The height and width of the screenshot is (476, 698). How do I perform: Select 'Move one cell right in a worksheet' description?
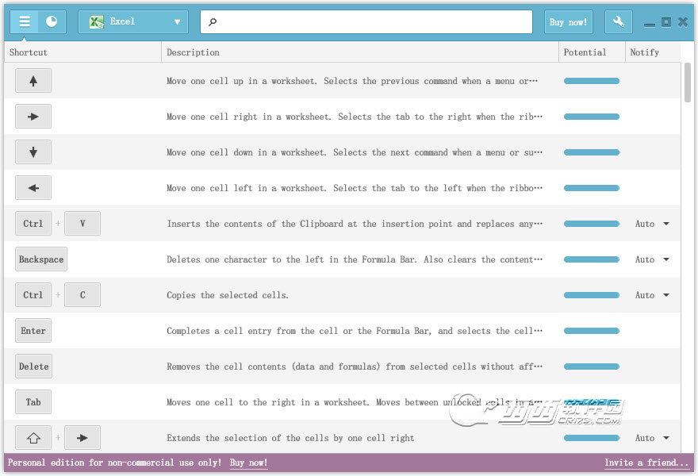355,117
